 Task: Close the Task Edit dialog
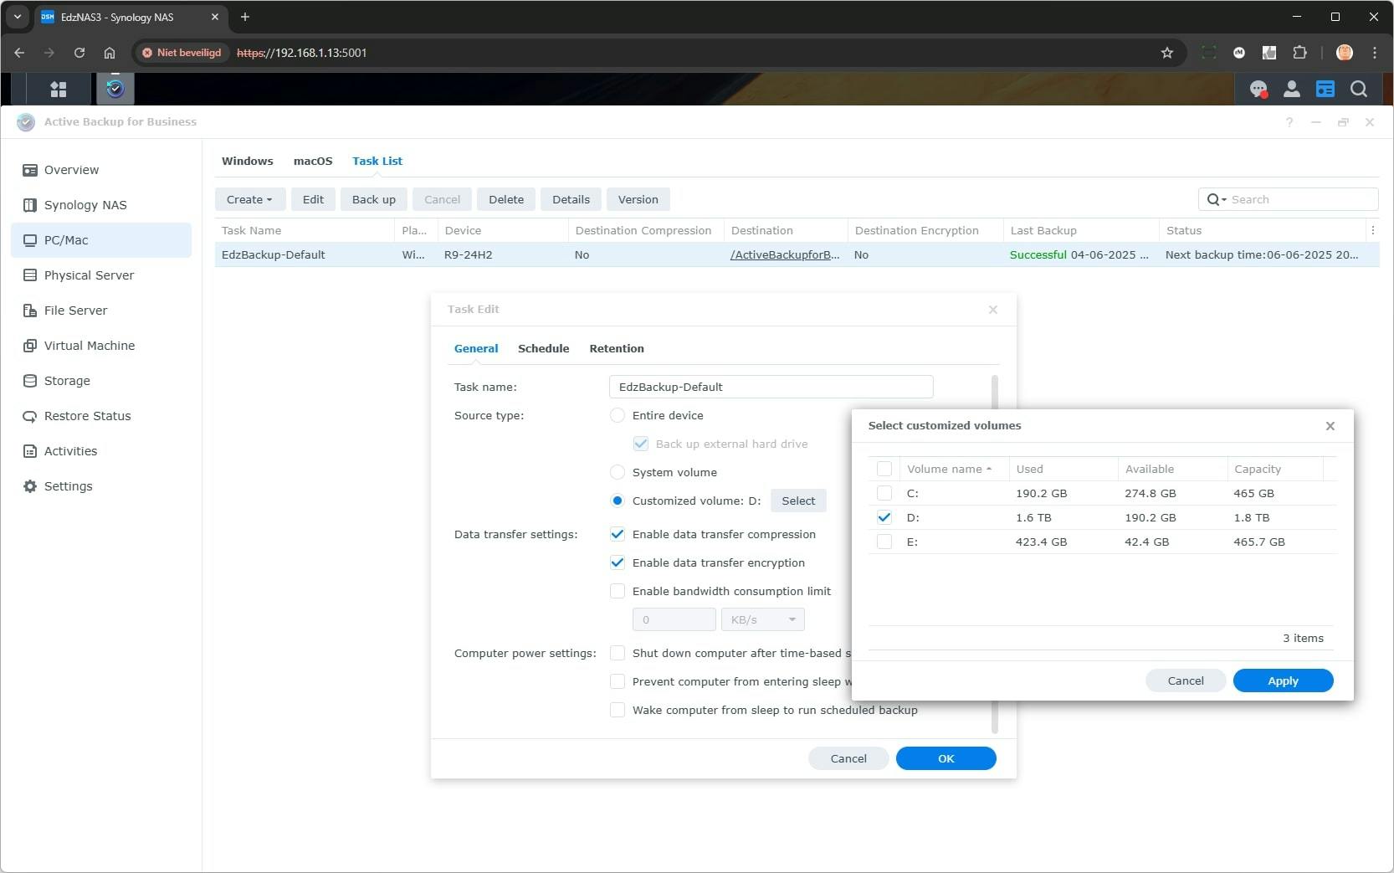pos(993,310)
